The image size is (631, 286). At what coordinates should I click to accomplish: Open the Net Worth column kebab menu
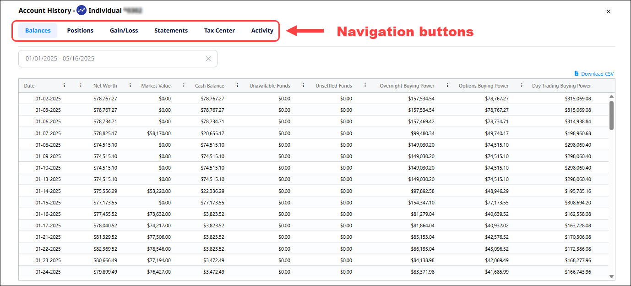pyautogui.click(x=130, y=85)
